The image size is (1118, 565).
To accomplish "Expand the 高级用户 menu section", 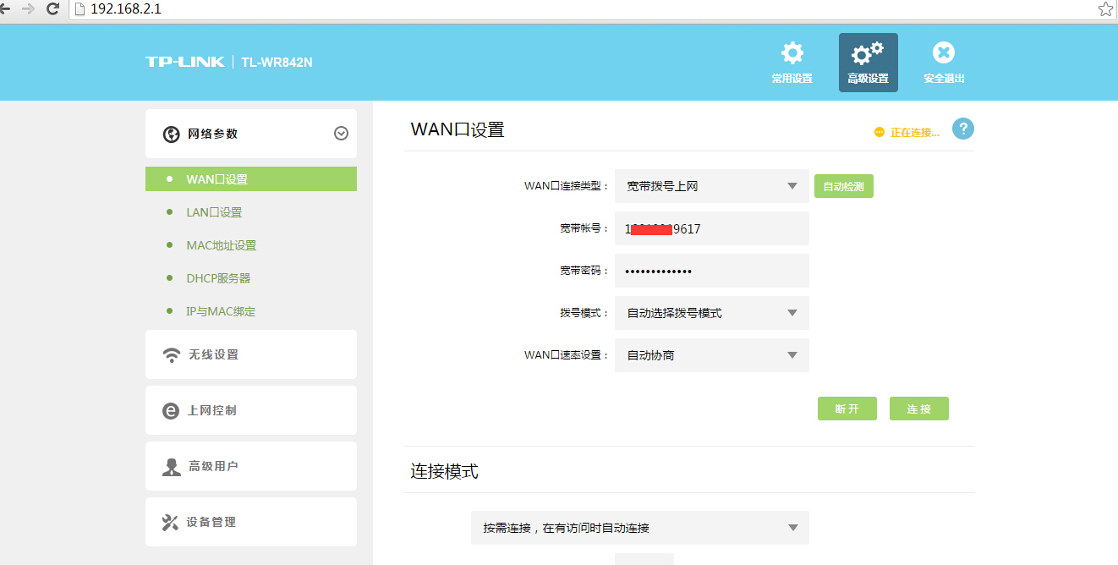I will coord(251,466).
